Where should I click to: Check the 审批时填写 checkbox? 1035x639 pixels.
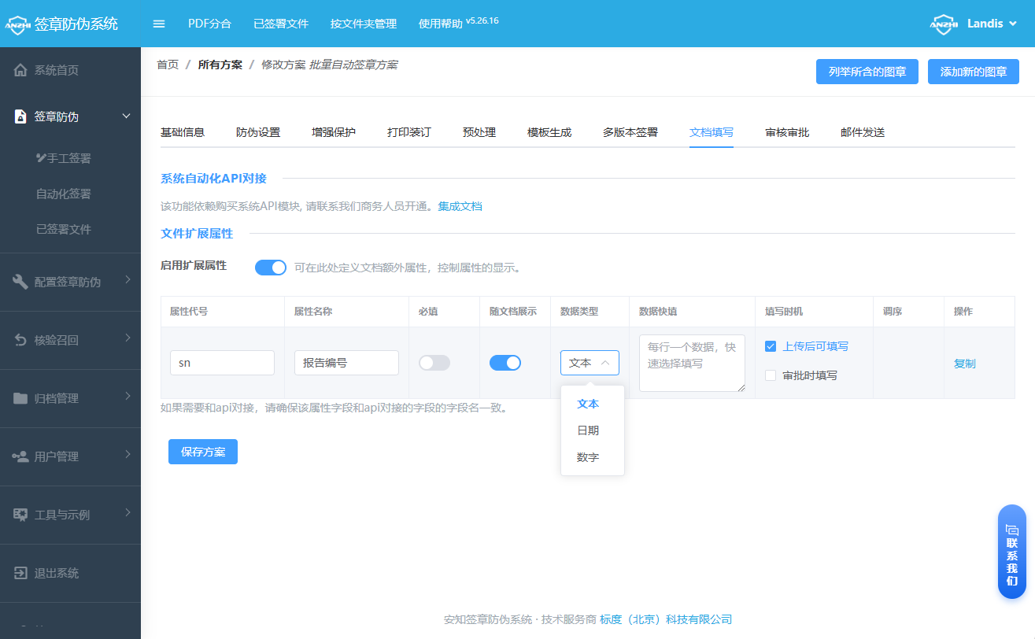[x=771, y=375]
